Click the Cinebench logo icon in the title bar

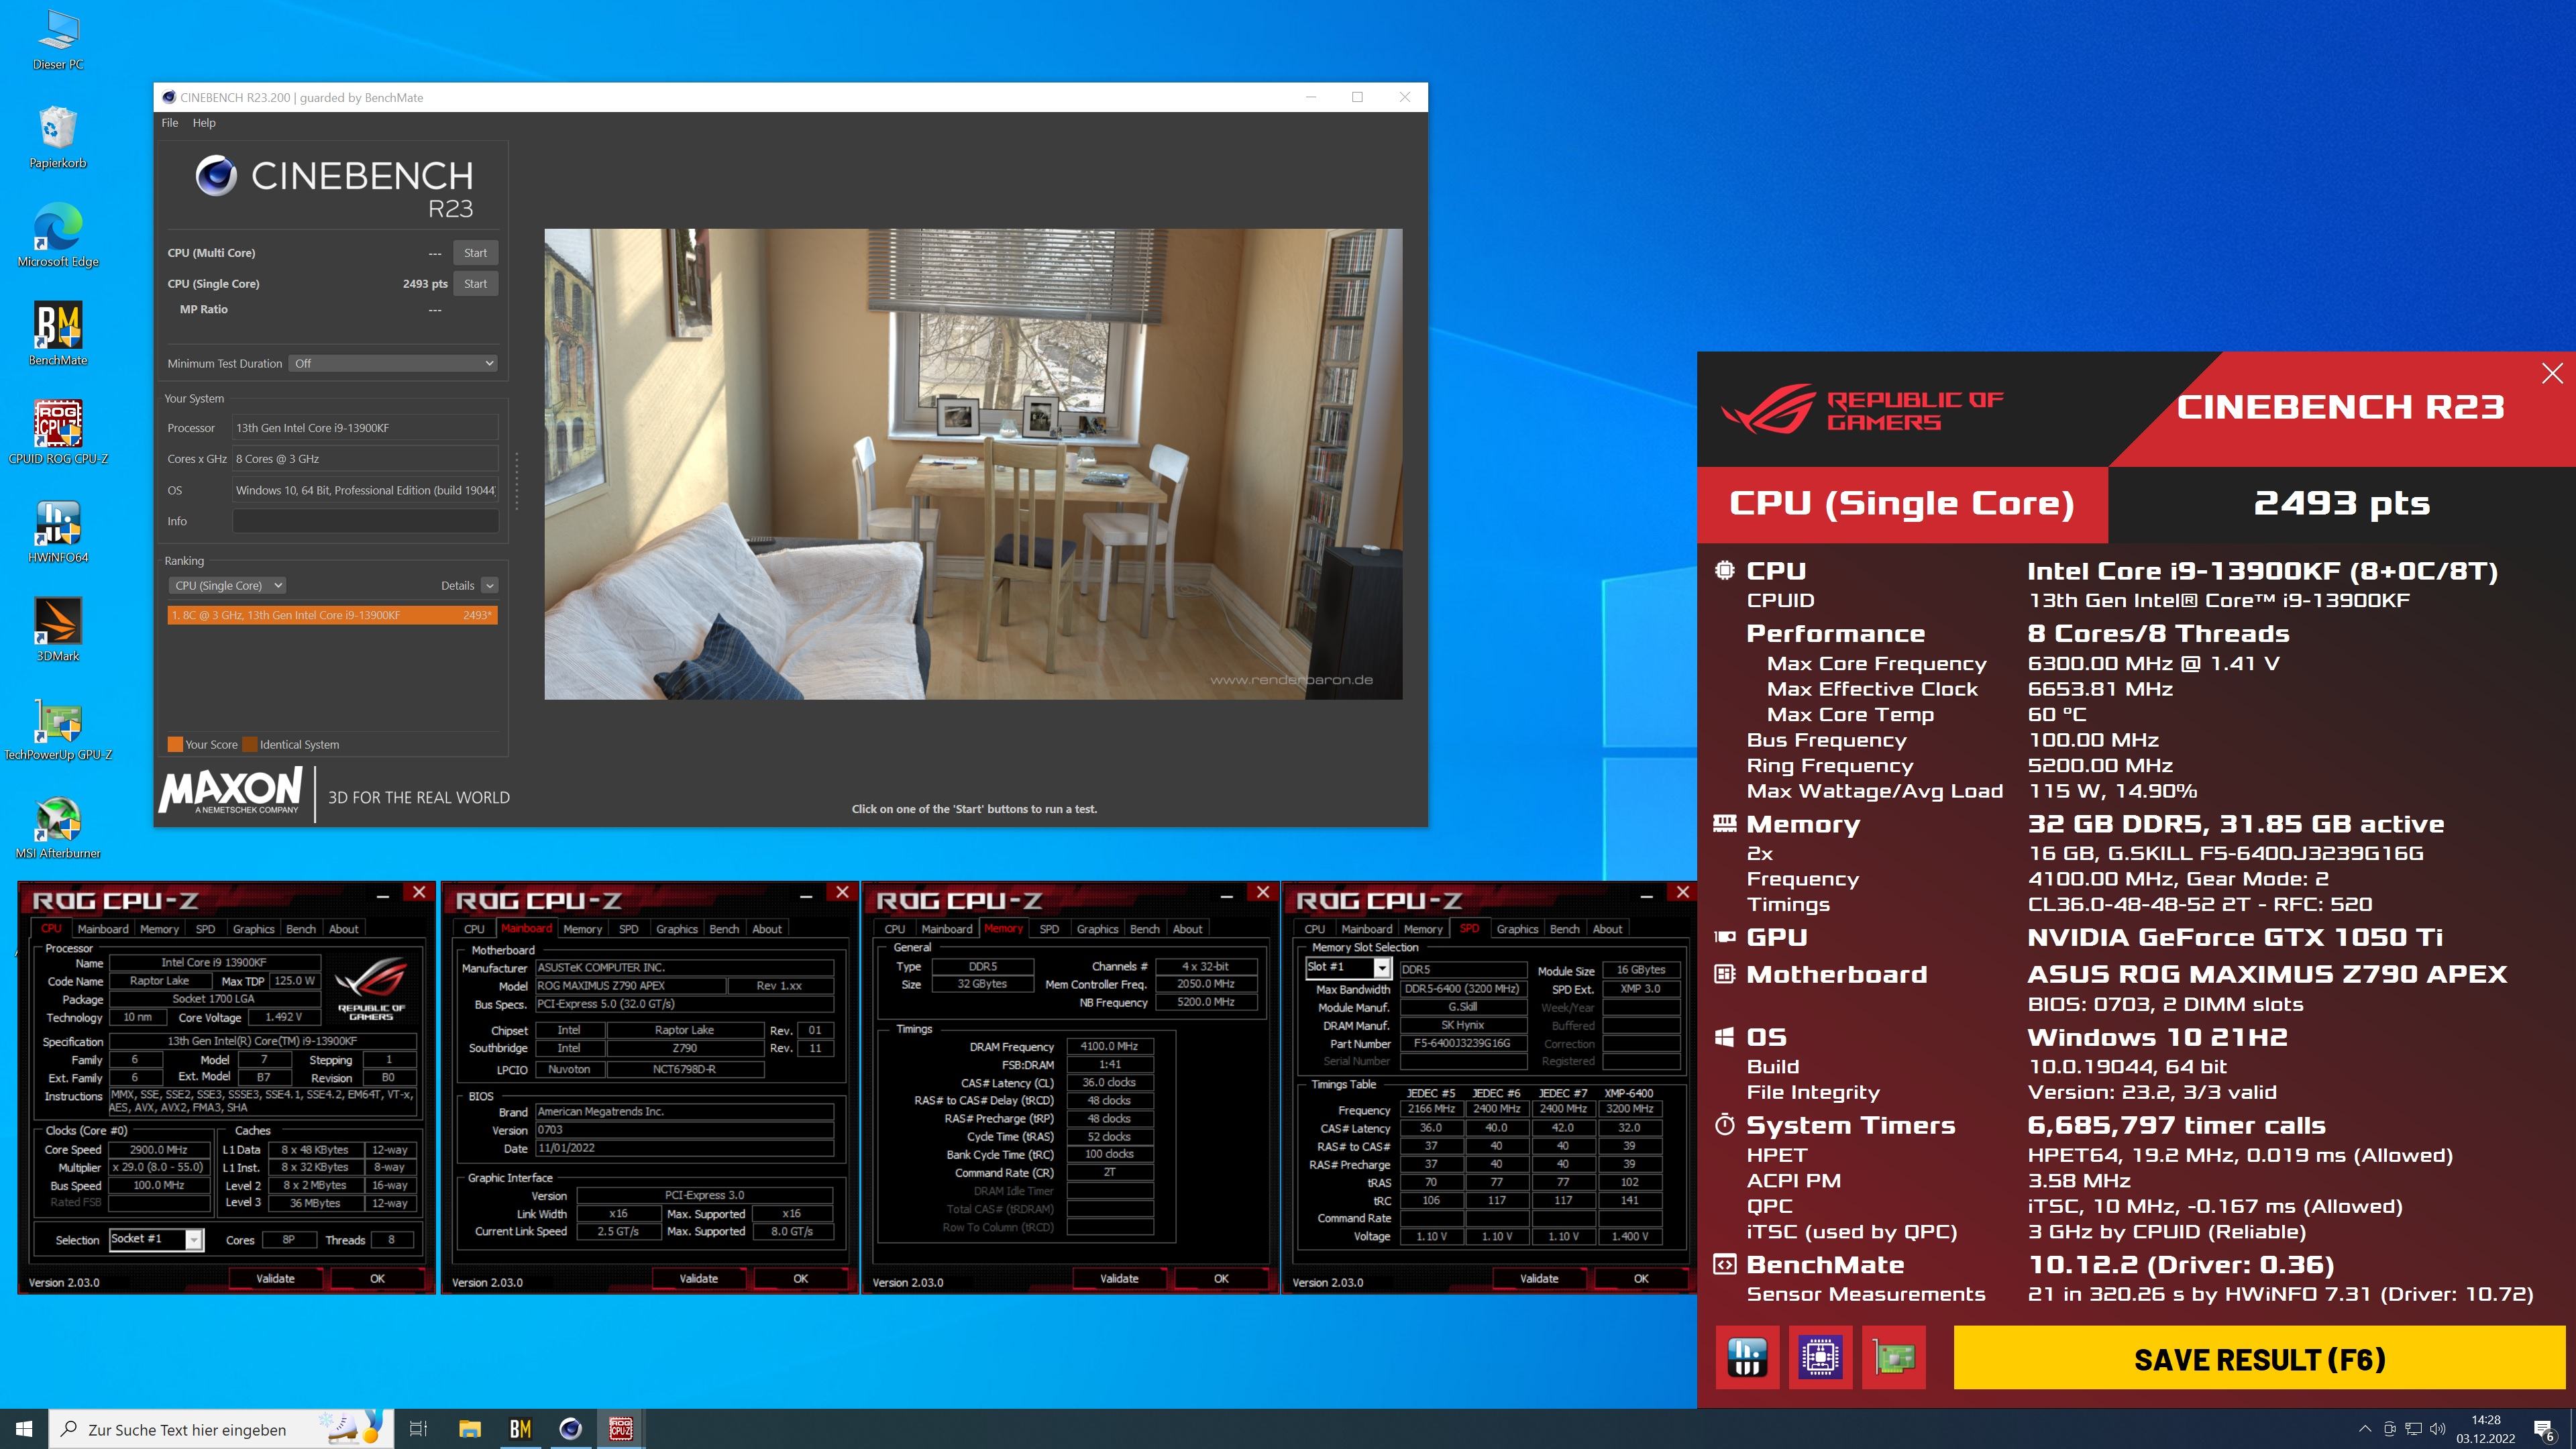tap(169, 97)
